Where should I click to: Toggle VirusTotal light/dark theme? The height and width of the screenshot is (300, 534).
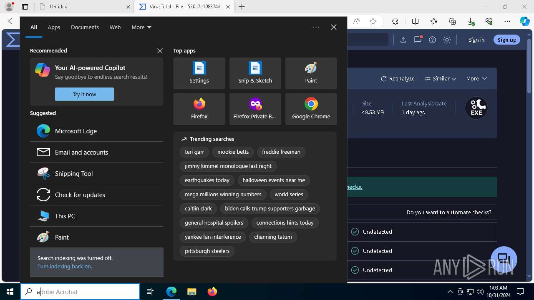point(447,40)
